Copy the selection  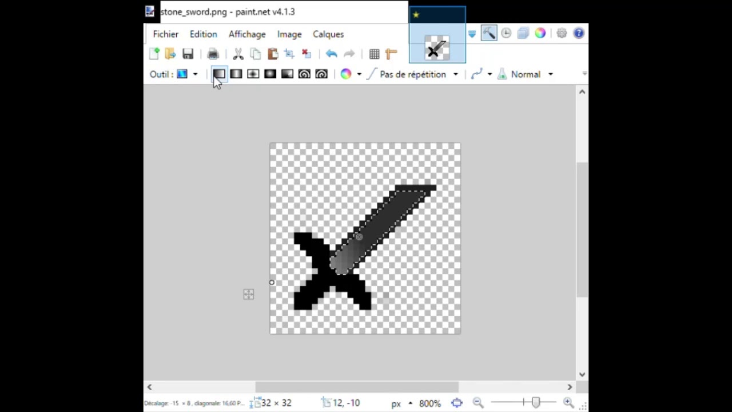tap(256, 54)
